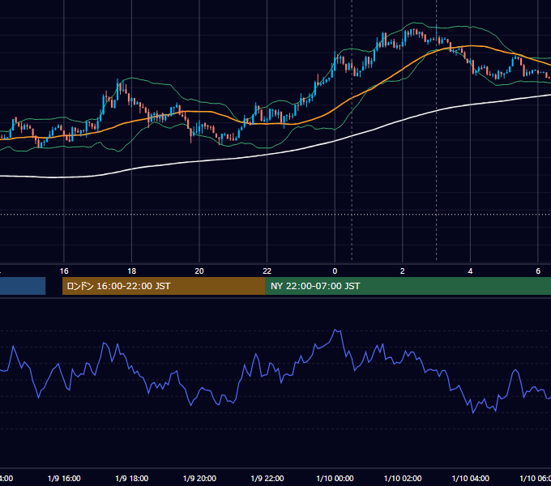Select the blue session bar before London
The width and height of the screenshot is (551, 486).
(x=23, y=286)
